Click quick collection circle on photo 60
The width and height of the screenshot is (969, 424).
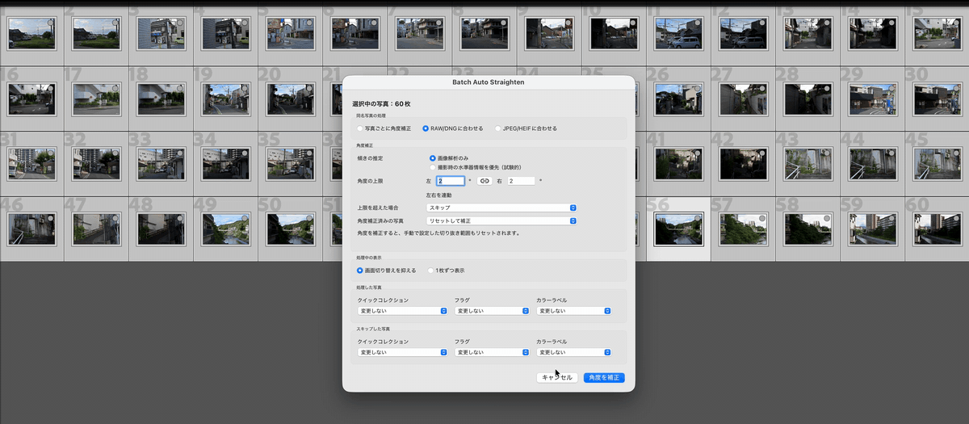(x=955, y=219)
